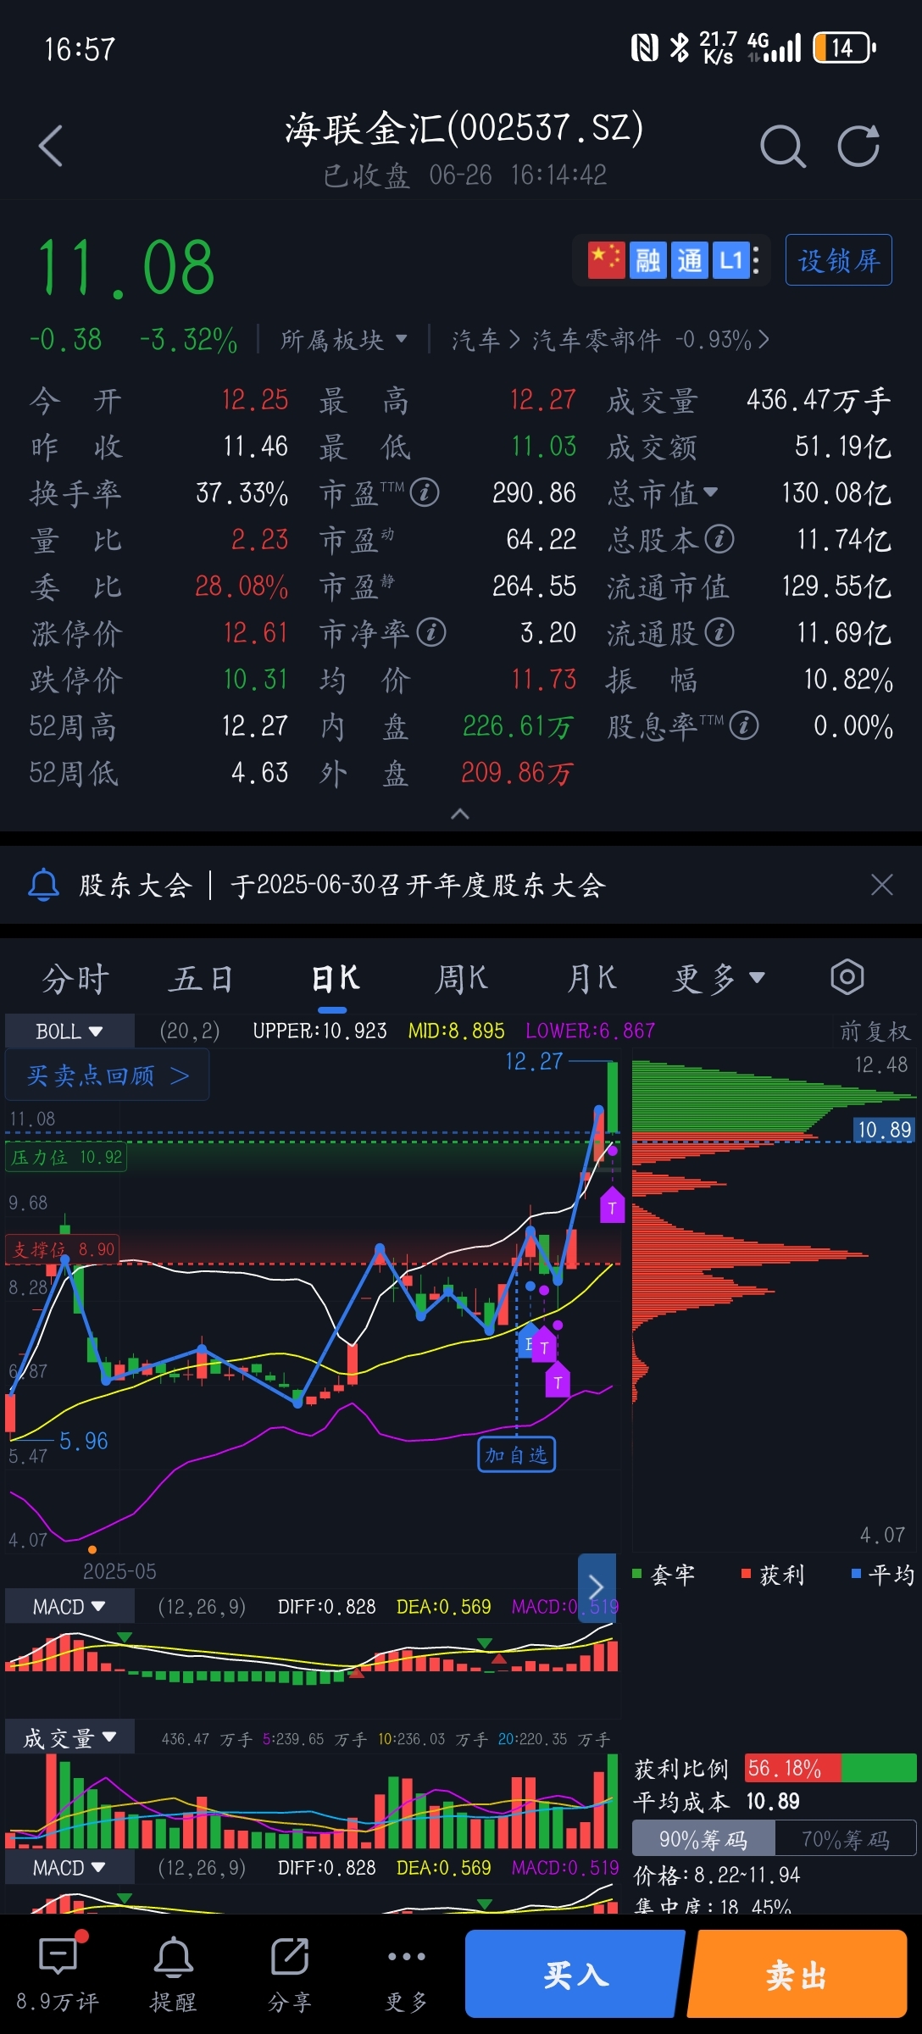Tap 卖出 sell button
The image size is (922, 2034).
797,1975
